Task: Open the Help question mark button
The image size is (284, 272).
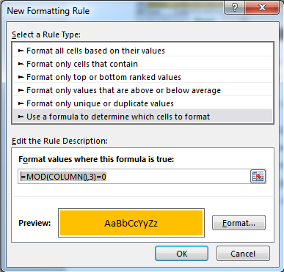Action: [x=234, y=8]
